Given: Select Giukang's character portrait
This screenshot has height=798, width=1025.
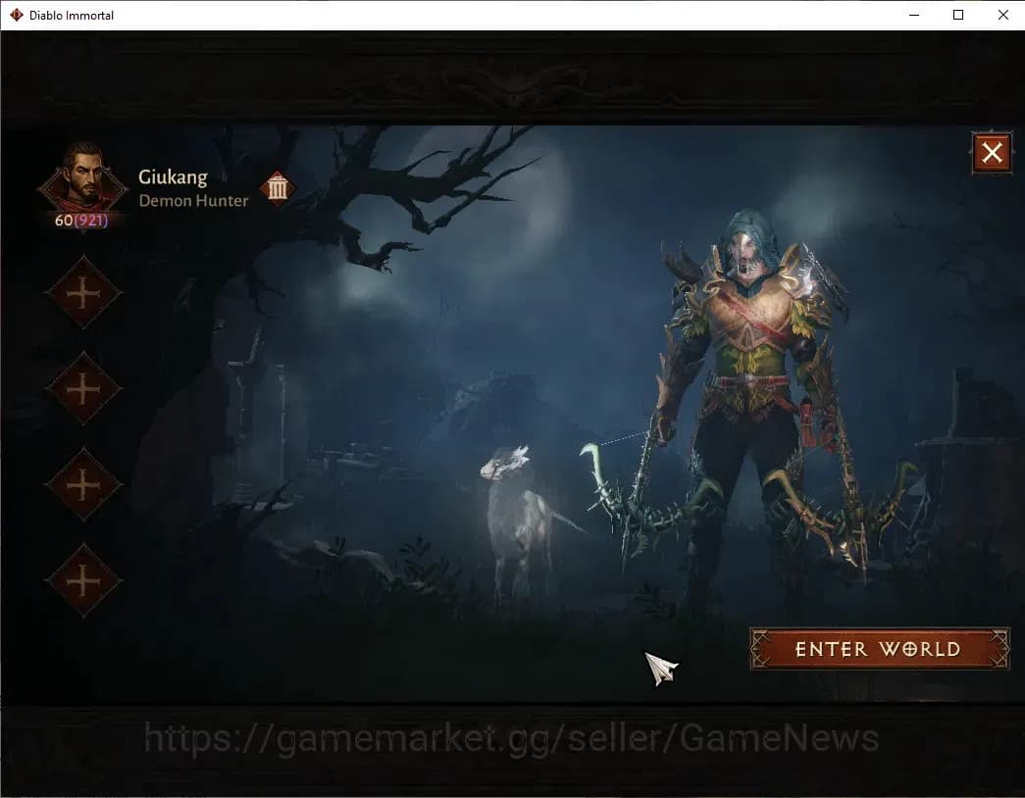Looking at the screenshot, I should pos(82,177).
